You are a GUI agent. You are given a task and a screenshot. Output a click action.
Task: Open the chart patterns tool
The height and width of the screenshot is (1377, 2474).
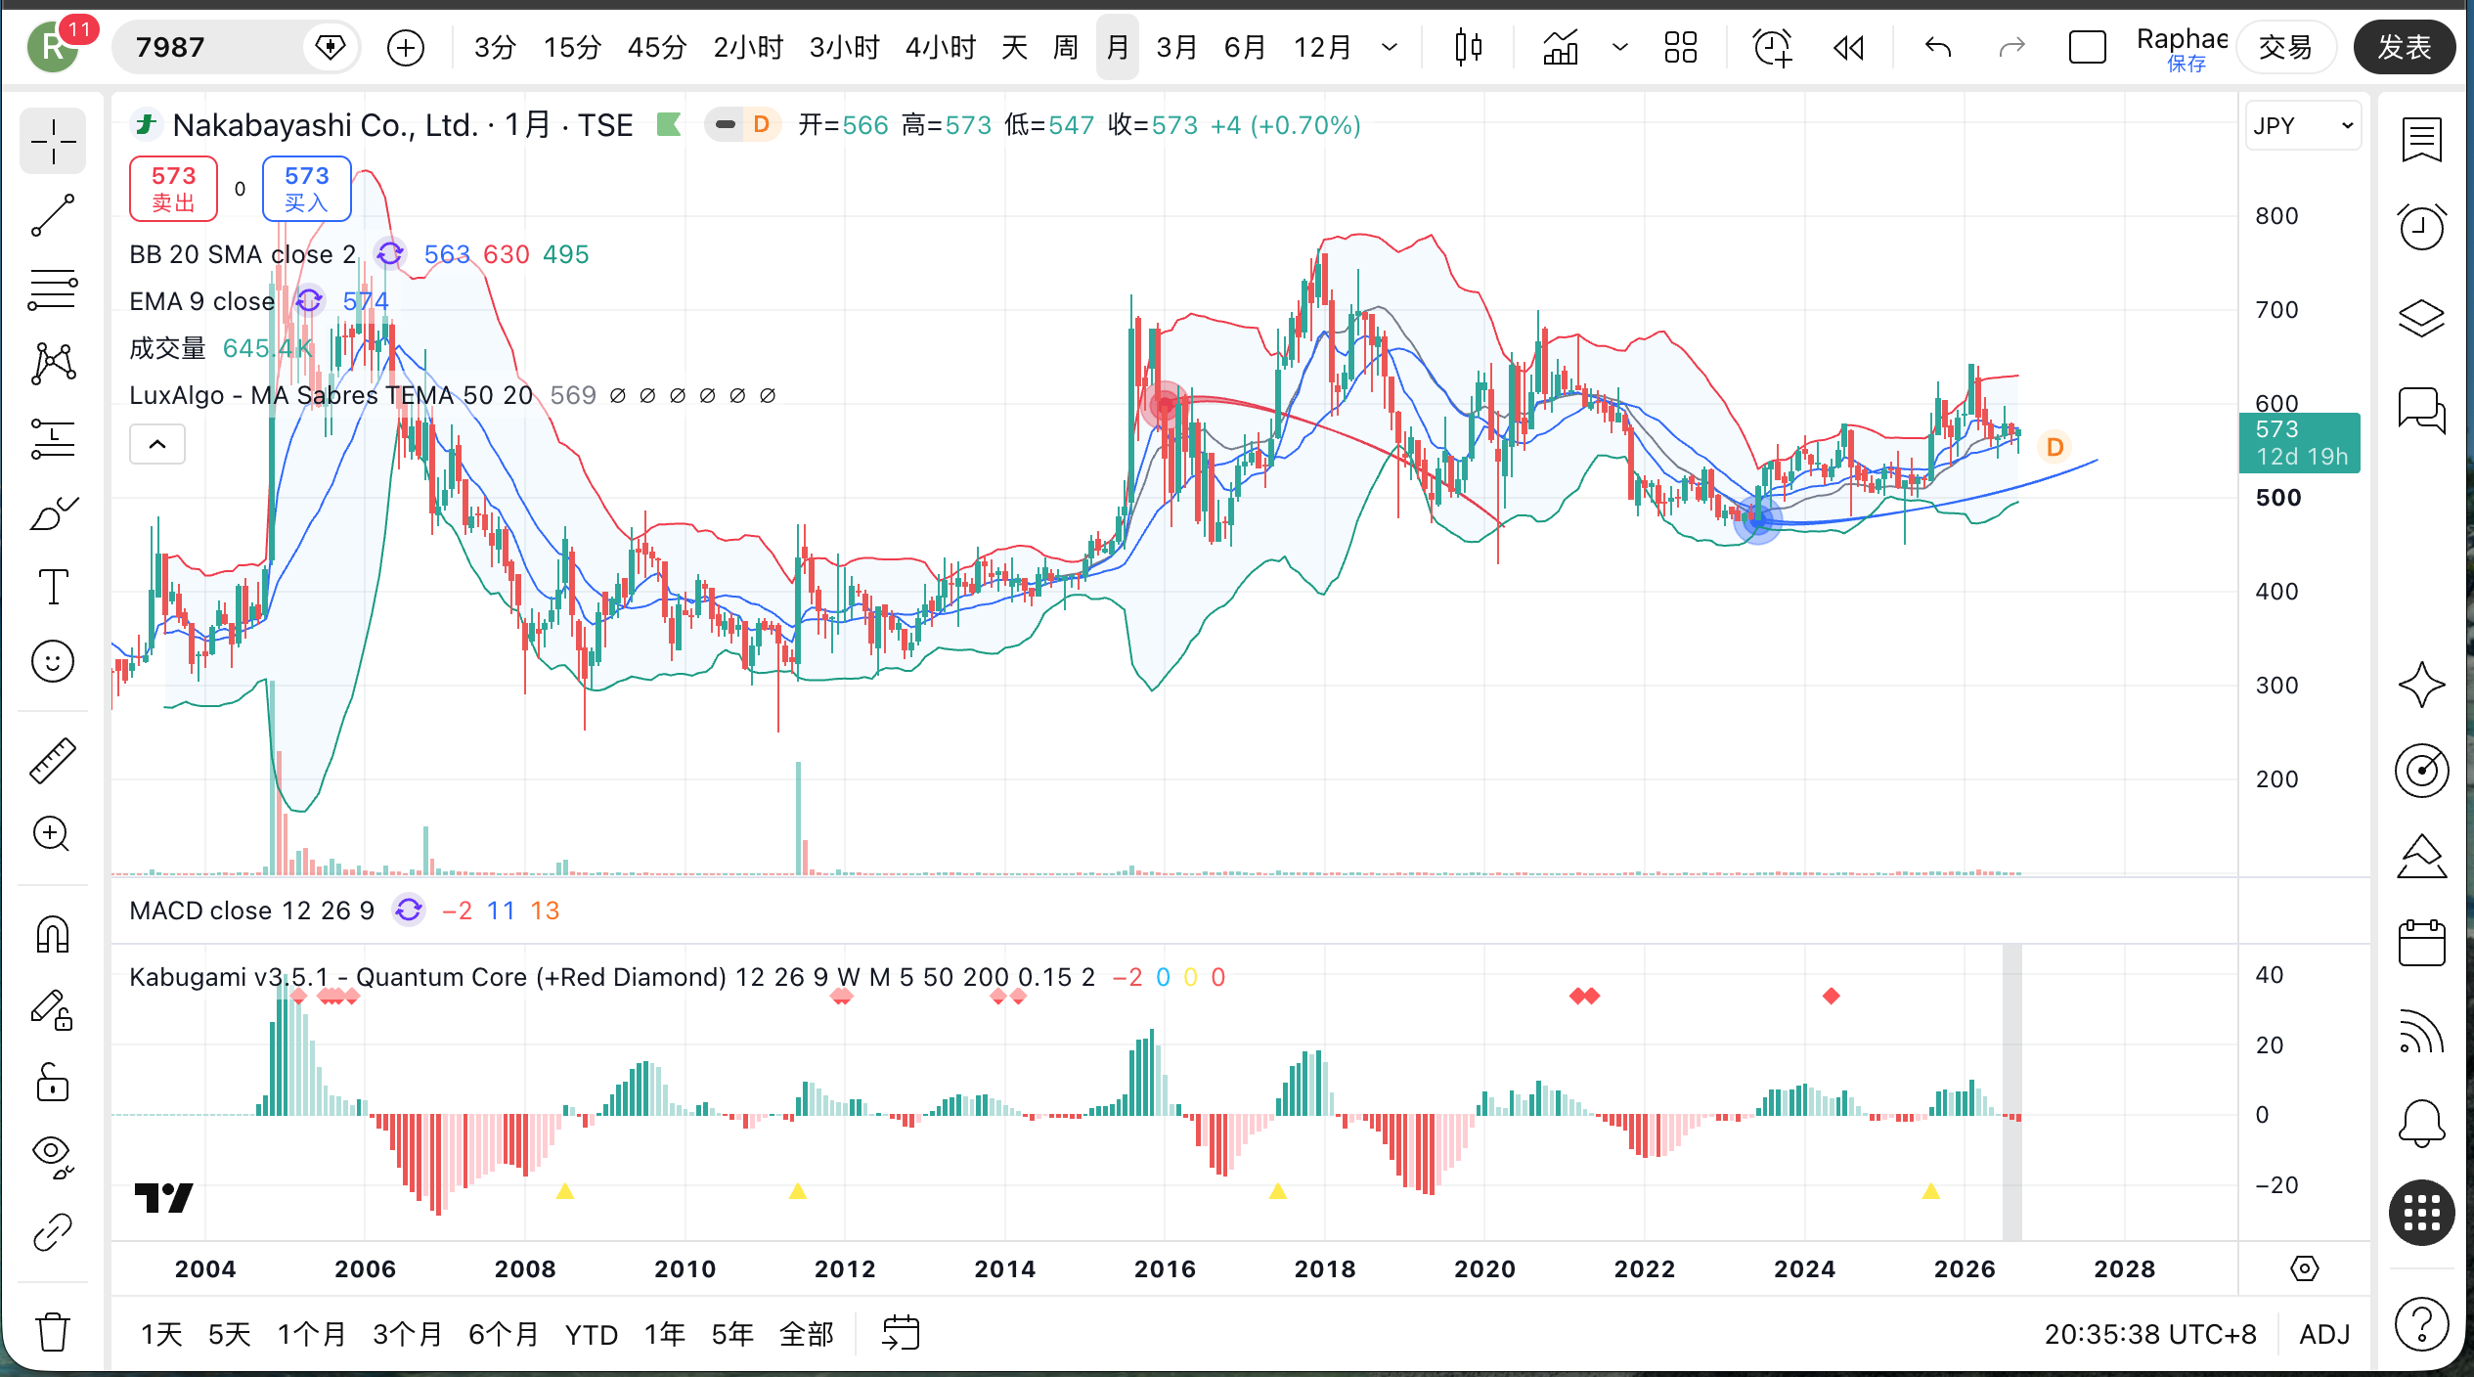pyautogui.click(x=53, y=364)
